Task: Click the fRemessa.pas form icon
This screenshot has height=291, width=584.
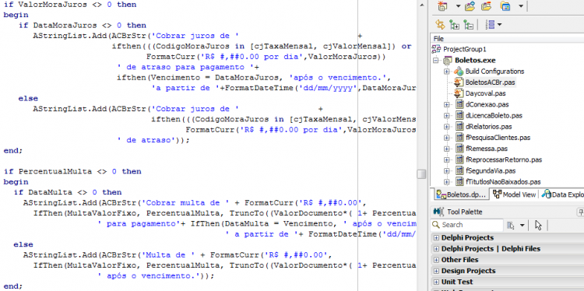Action: [459, 149]
